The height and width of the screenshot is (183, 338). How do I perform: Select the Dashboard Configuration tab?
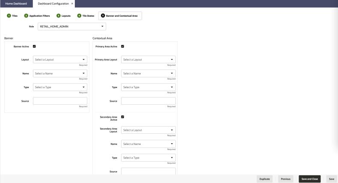53,4
